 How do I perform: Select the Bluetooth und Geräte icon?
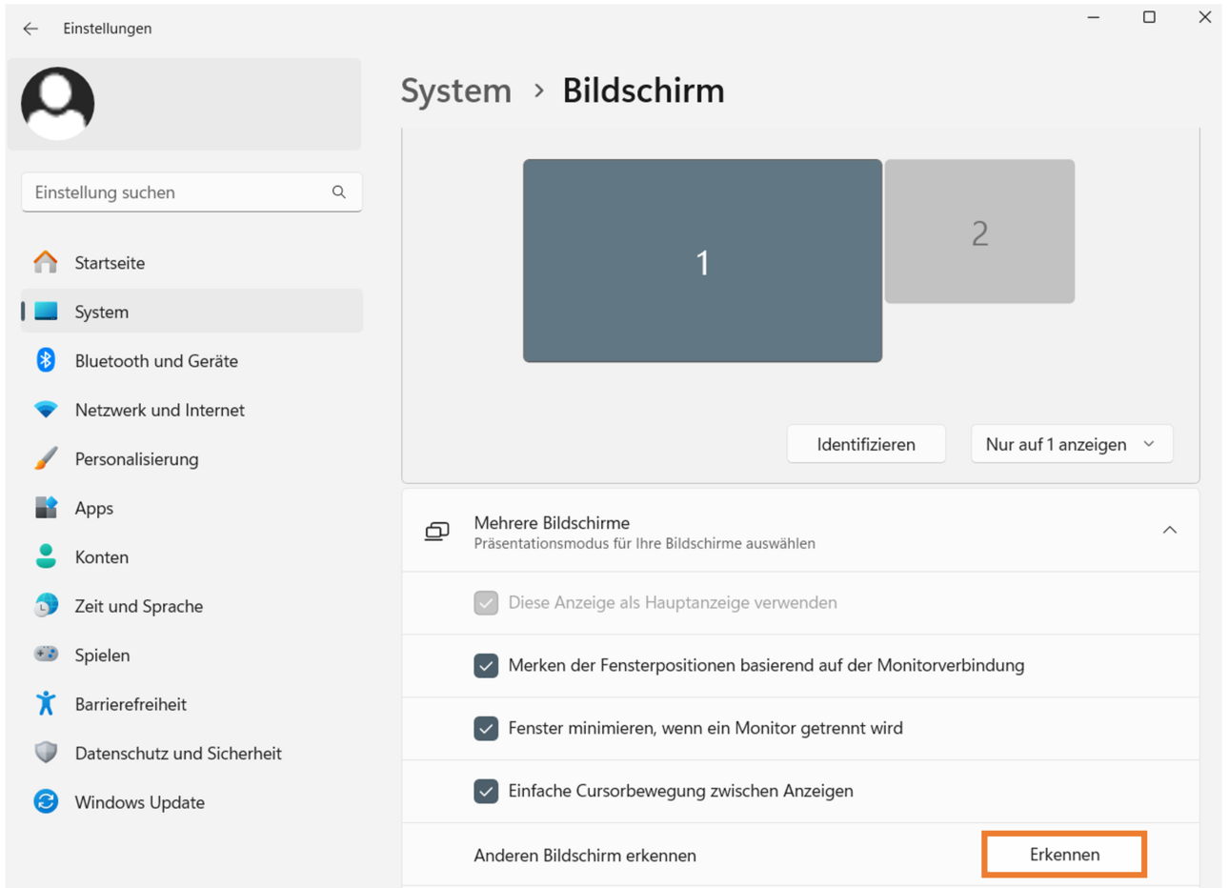(x=46, y=360)
